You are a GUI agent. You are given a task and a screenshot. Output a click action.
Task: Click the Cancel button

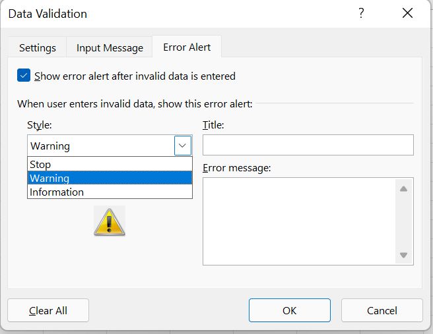point(382,310)
